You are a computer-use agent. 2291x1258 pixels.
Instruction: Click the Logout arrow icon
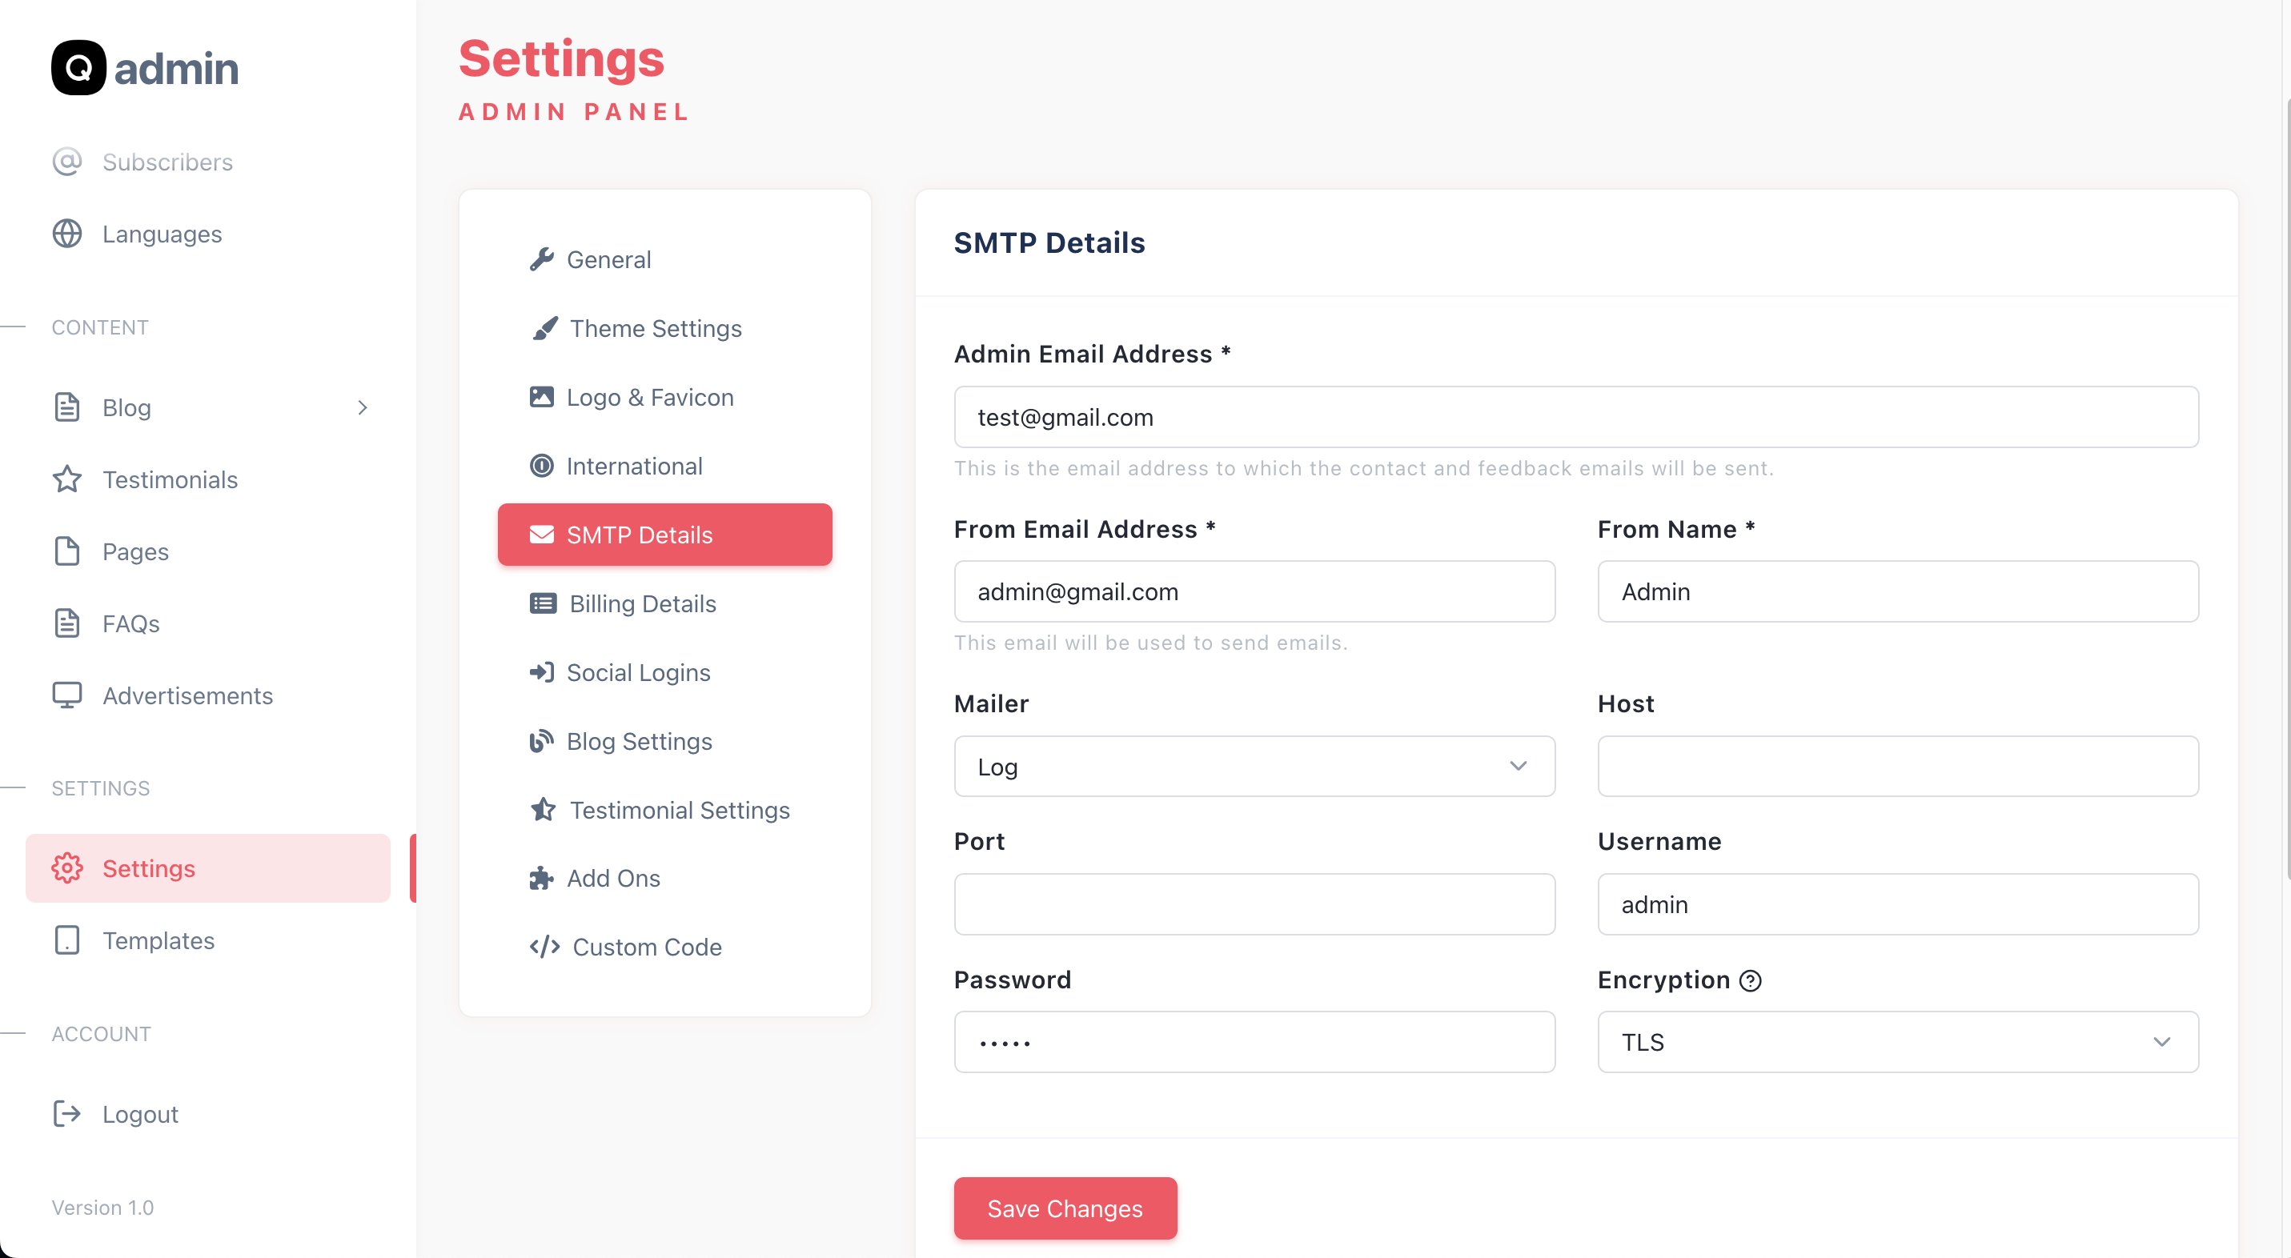click(66, 1114)
